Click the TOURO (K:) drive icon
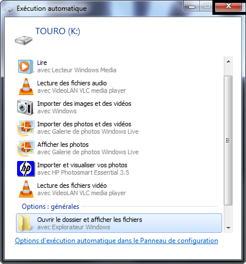The width and height of the screenshot is (246, 264). pyautogui.click(x=24, y=40)
